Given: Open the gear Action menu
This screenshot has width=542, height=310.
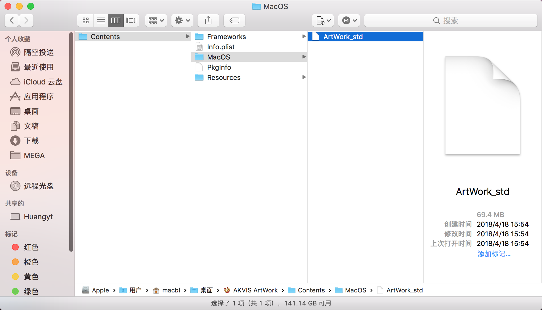Looking at the screenshot, I should [182, 20].
